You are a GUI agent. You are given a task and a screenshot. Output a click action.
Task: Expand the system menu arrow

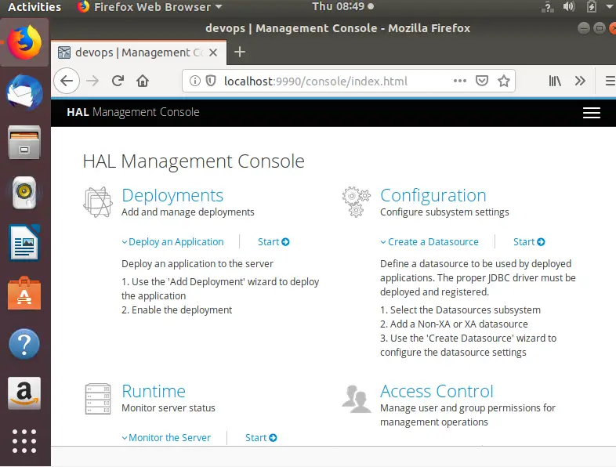coord(610,7)
